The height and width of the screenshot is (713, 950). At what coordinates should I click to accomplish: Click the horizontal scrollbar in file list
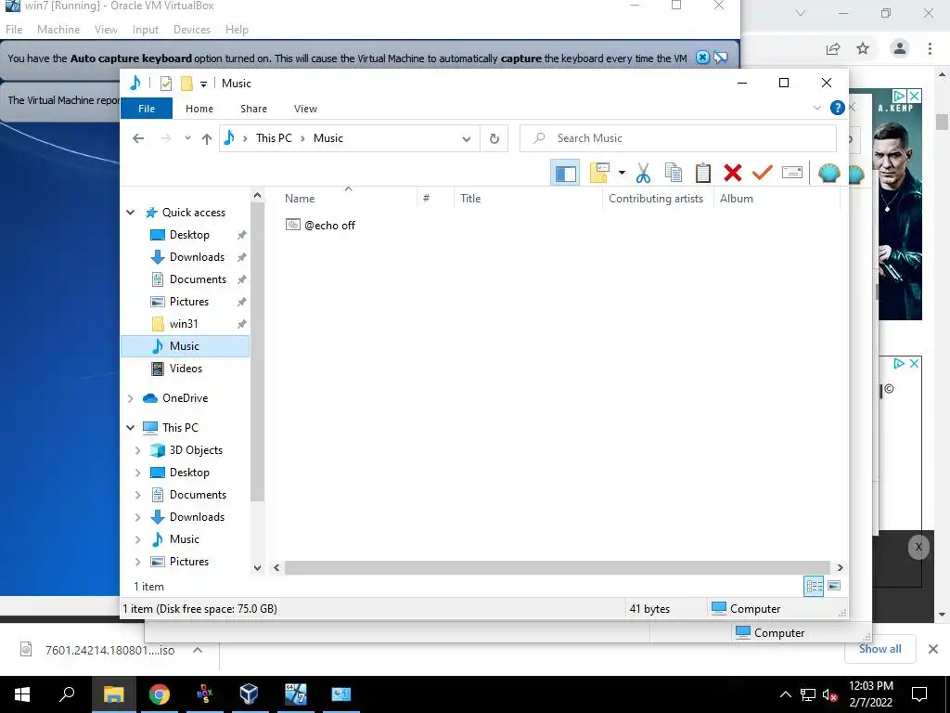(x=557, y=567)
